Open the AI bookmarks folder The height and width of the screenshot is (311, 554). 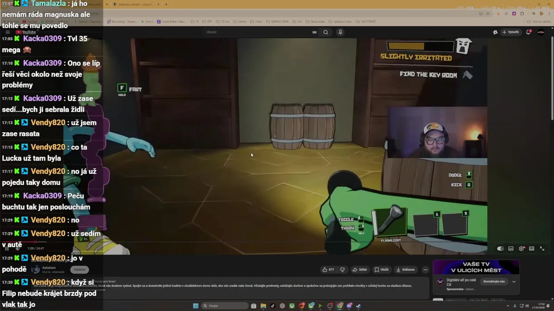pyautogui.click(x=195, y=22)
